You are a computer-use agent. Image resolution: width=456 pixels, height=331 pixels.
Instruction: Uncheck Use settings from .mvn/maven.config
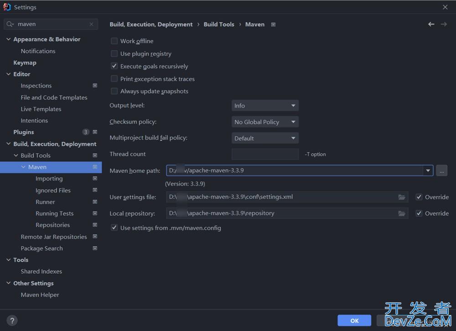click(x=114, y=228)
